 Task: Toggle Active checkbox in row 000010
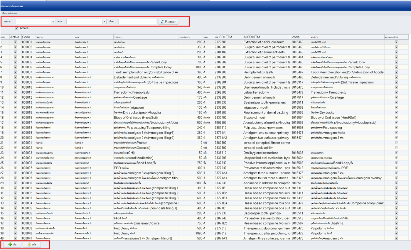pyautogui.click(x=15, y=87)
